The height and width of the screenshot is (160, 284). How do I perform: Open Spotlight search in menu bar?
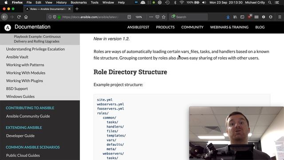tap(270, 3)
